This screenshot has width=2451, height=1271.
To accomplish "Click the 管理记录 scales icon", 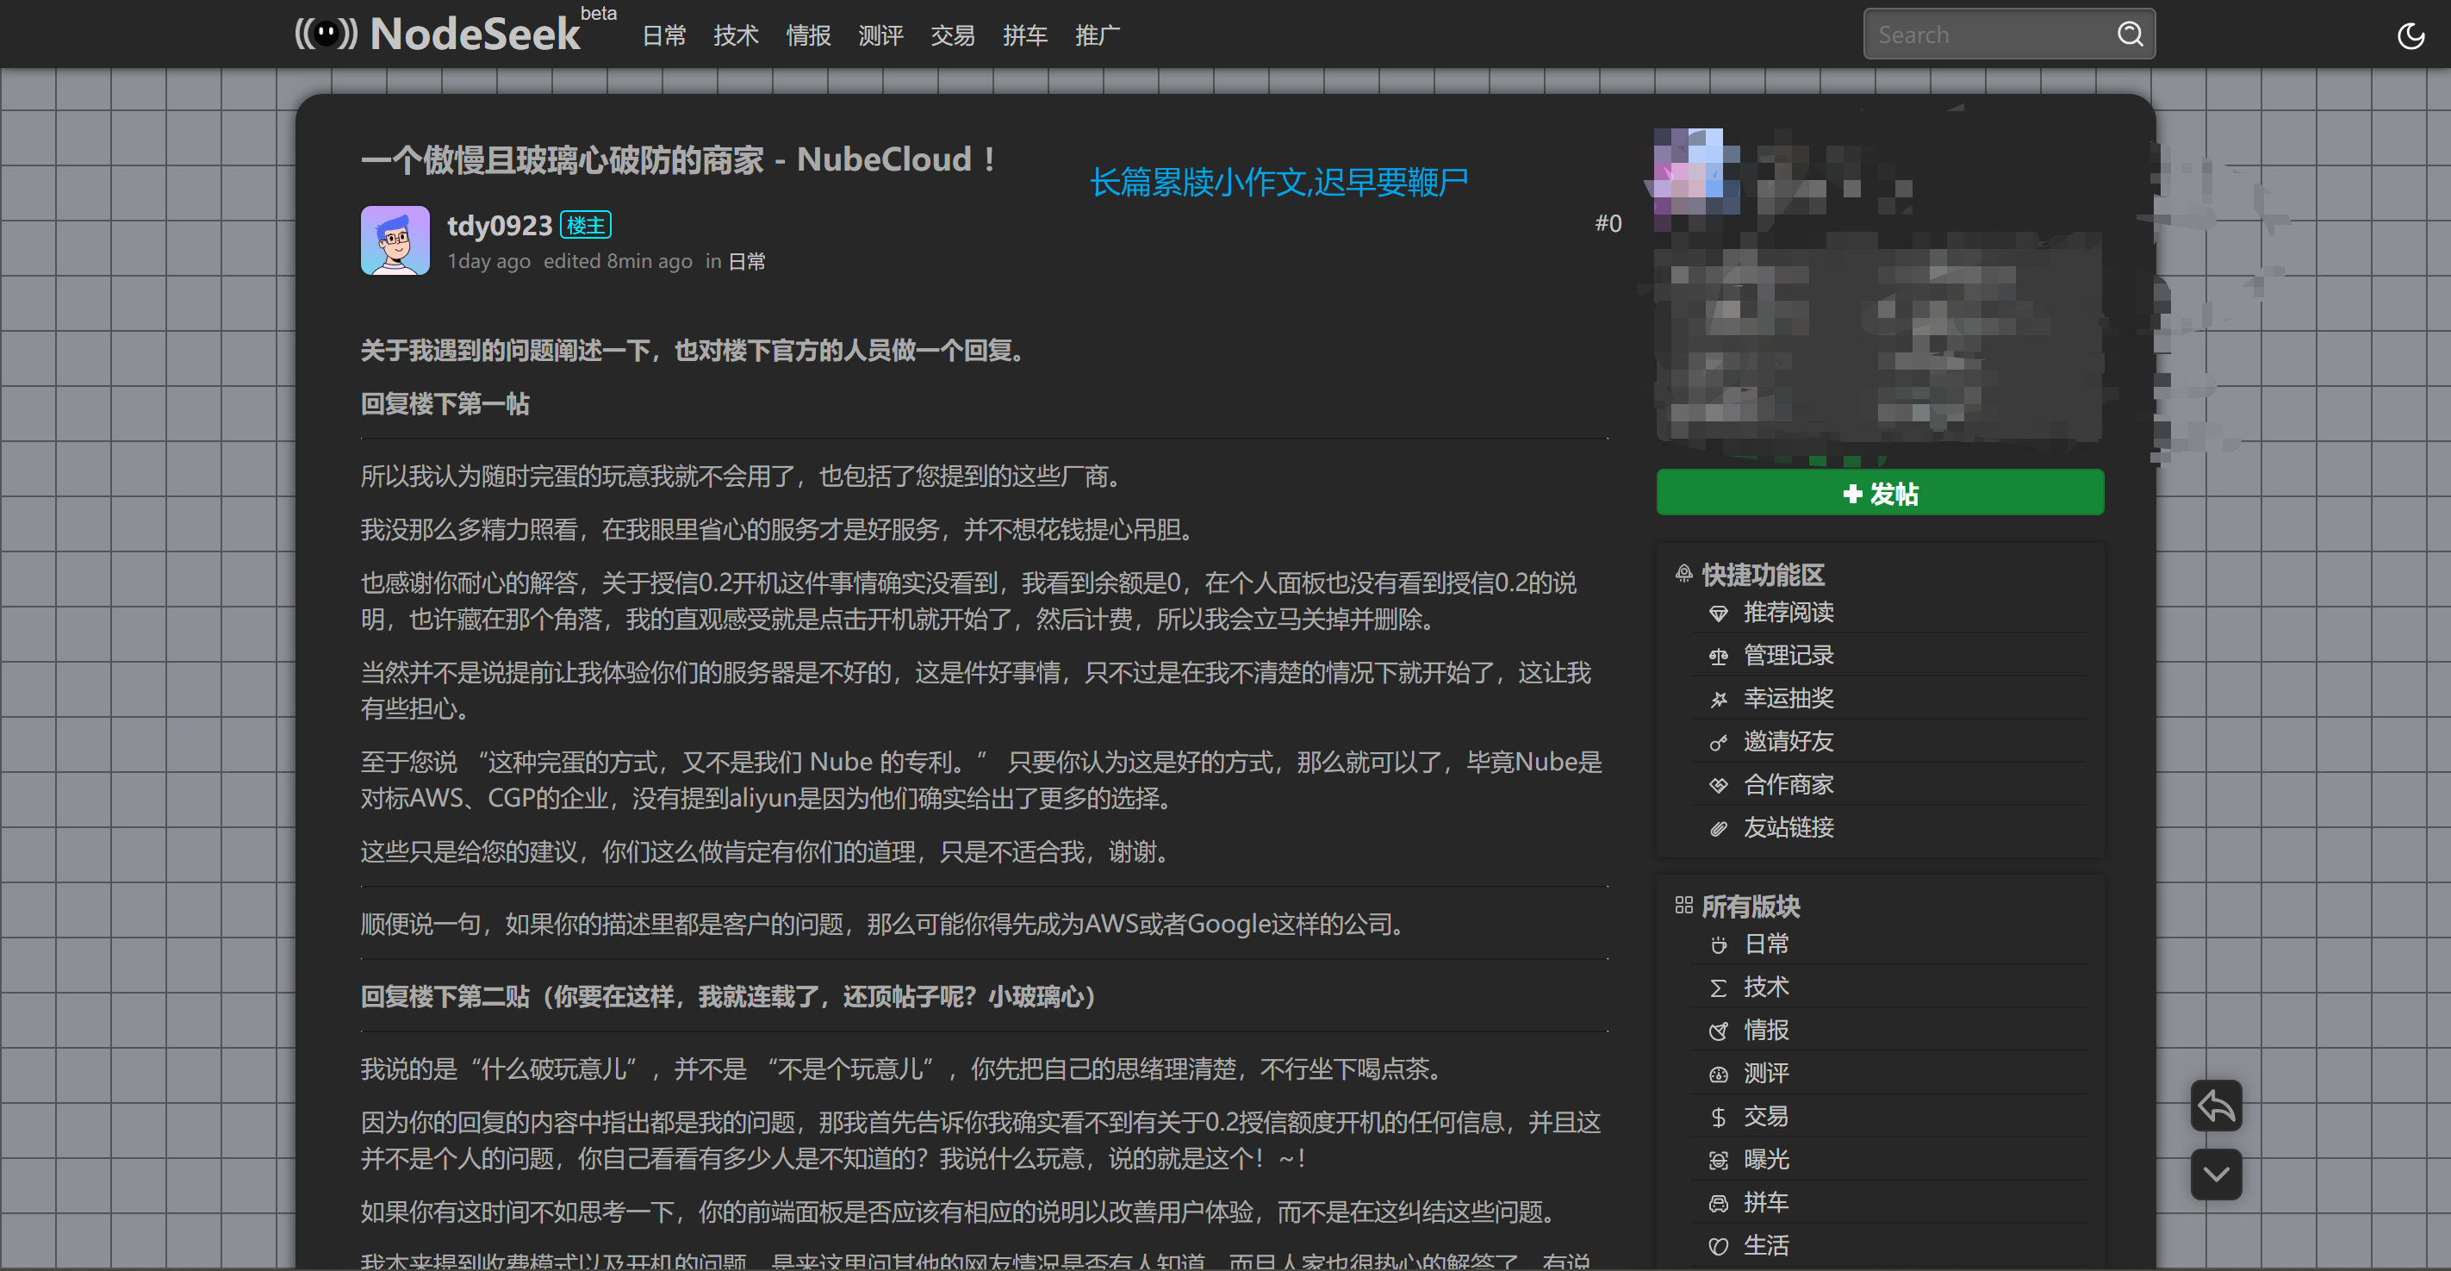I will click(x=1717, y=657).
